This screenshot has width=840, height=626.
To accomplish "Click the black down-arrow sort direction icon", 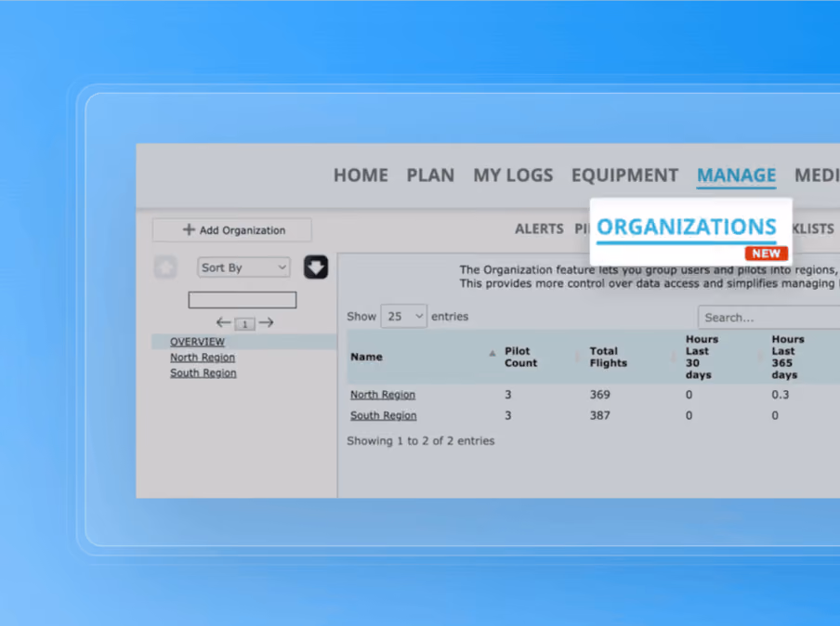I will (316, 267).
